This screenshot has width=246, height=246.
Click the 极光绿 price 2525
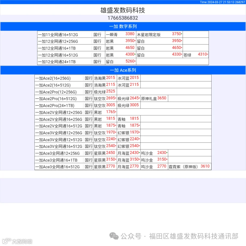[x=111, y=91]
